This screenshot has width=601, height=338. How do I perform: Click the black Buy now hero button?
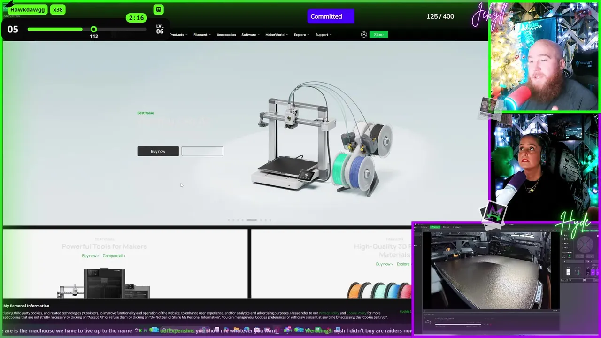[158, 151]
